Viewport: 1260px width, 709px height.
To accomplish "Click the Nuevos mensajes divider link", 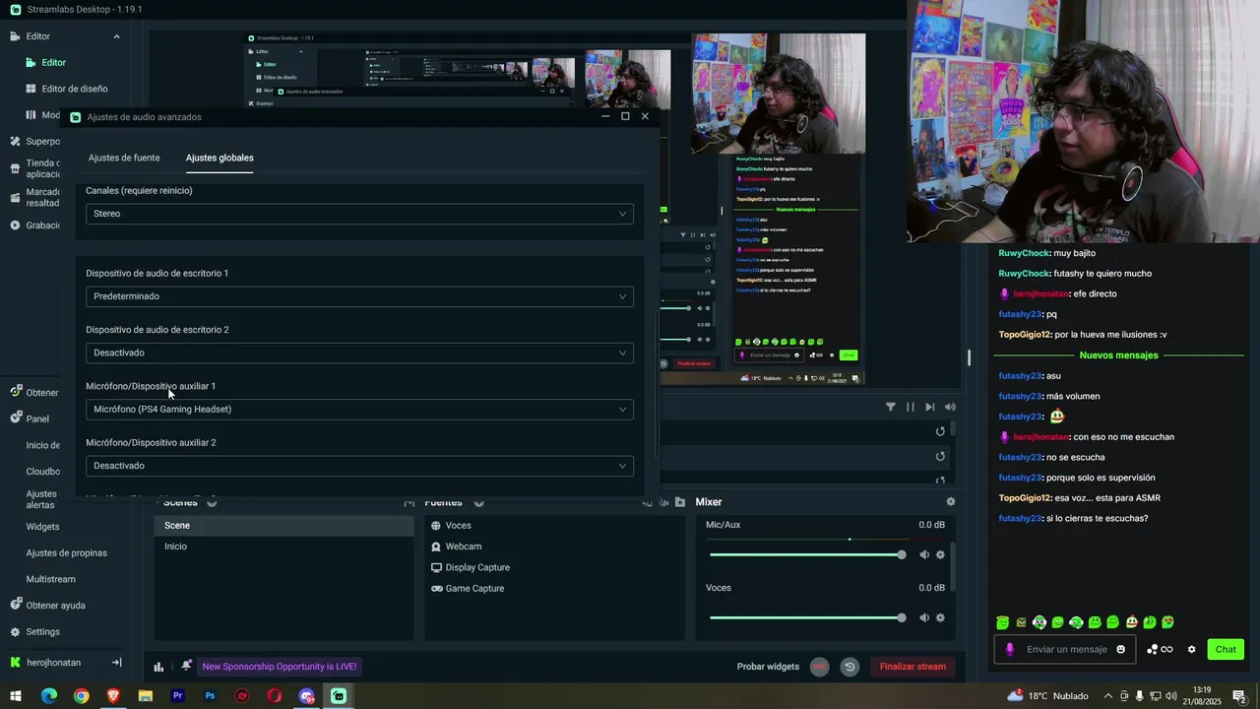I will [x=1118, y=355].
